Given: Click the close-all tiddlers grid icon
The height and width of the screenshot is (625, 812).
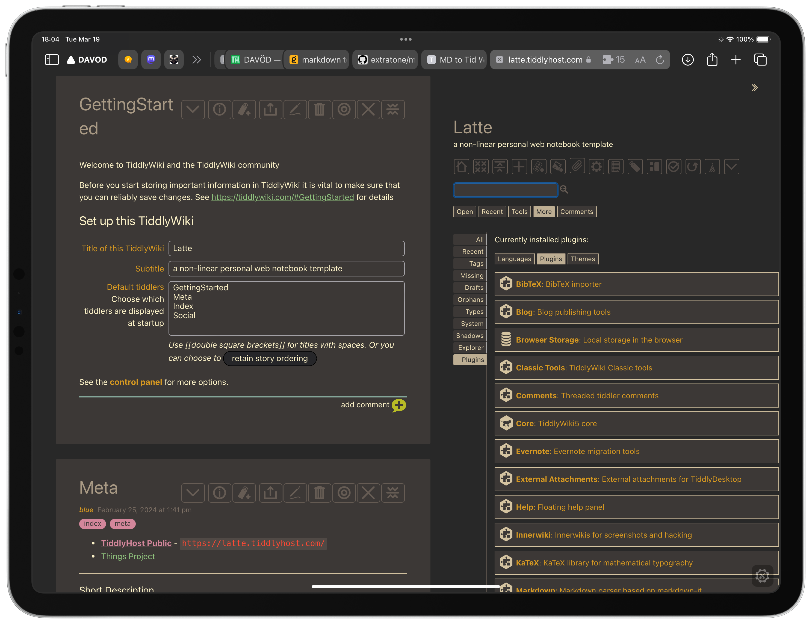Looking at the screenshot, I should pos(481,167).
